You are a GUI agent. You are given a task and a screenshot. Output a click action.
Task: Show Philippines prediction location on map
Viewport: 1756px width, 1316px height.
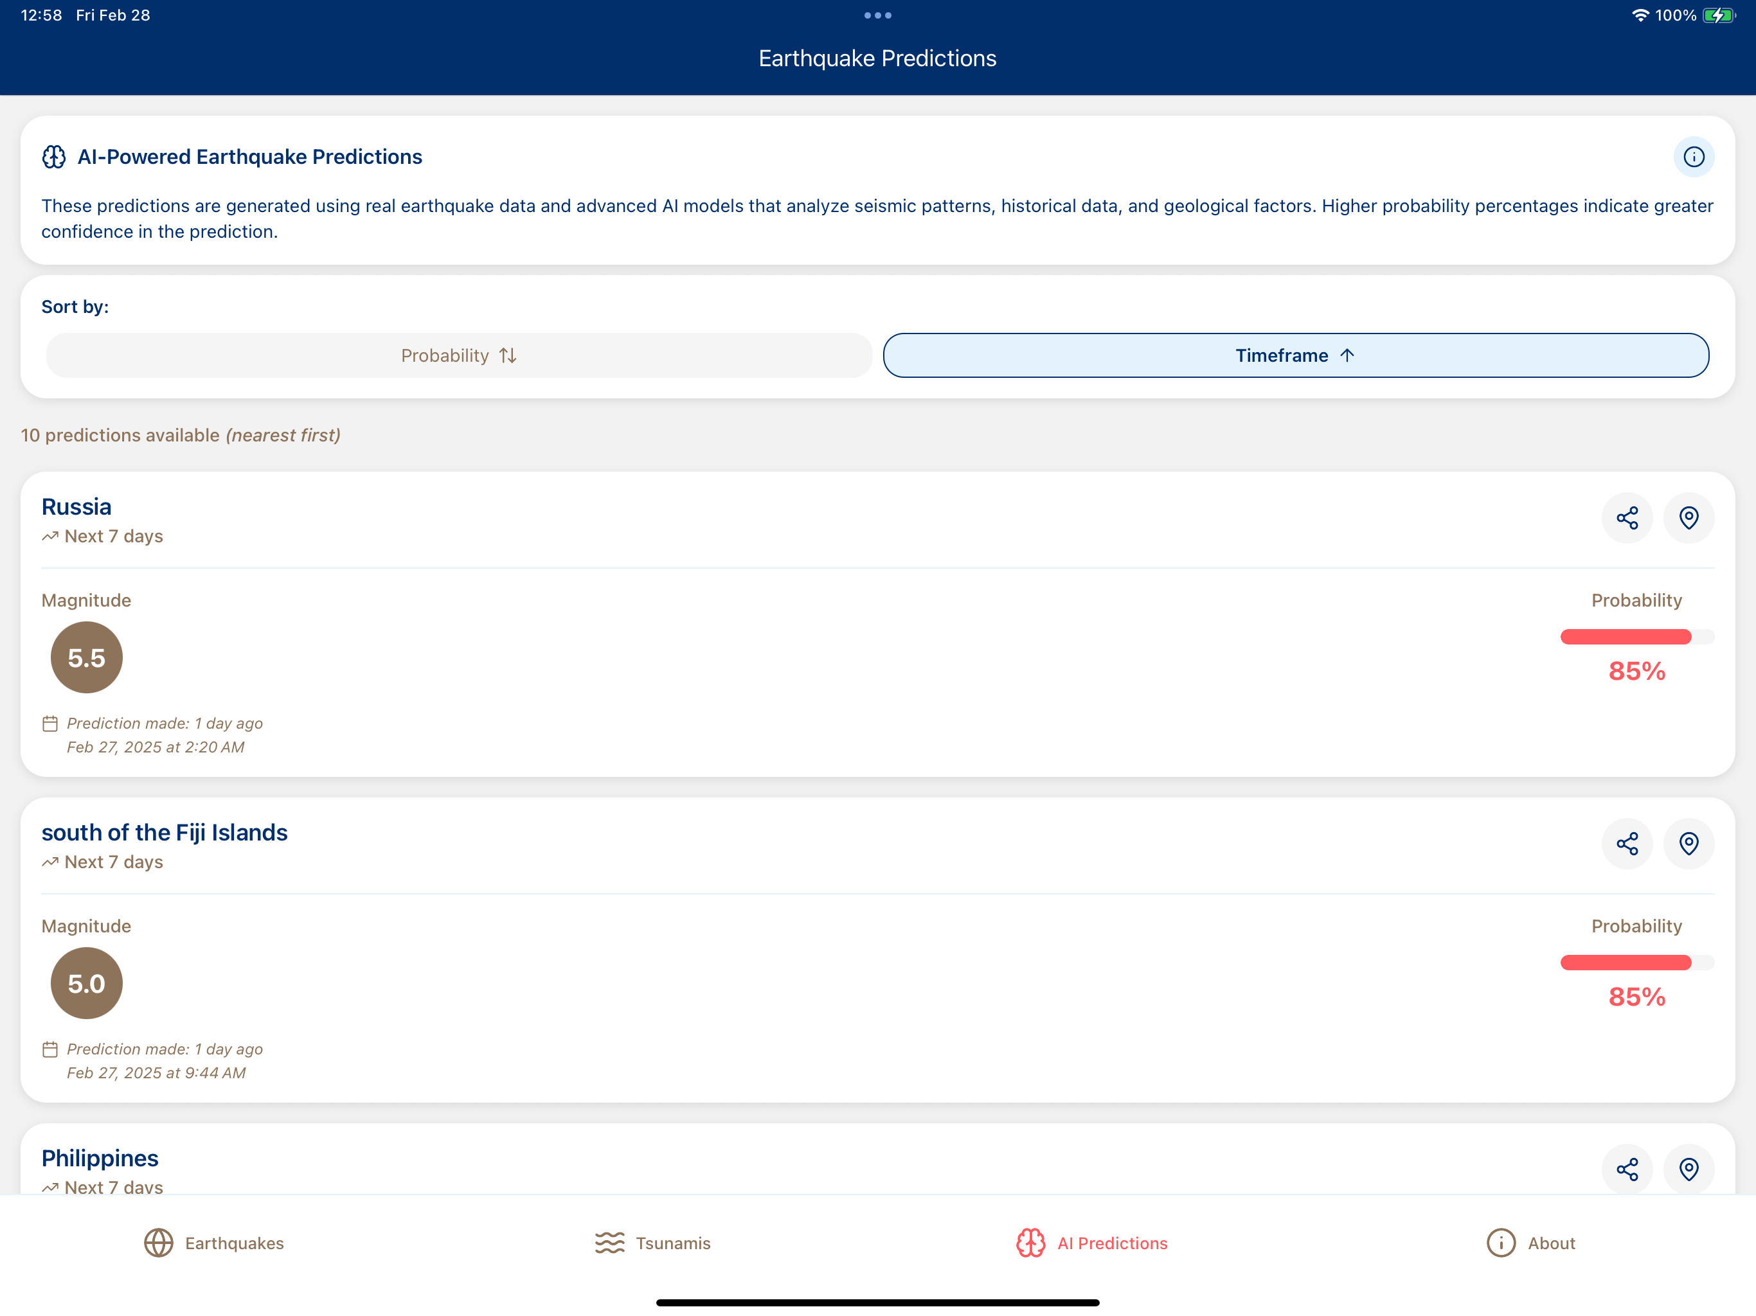(1689, 1168)
